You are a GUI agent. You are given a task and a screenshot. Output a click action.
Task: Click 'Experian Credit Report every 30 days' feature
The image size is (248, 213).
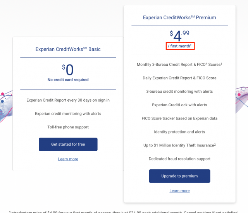click(x=68, y=100)
